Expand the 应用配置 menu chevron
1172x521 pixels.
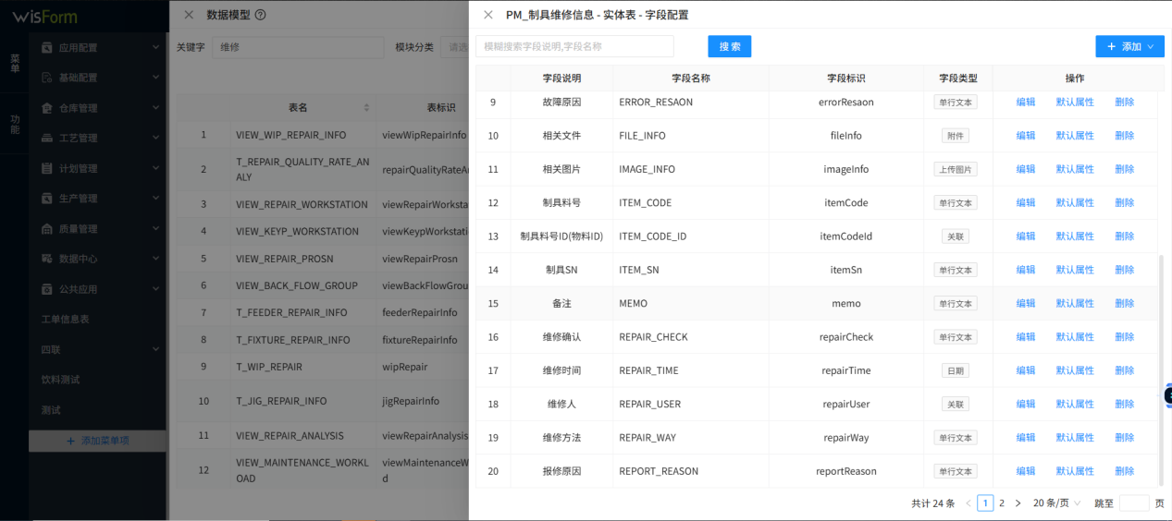[155, 47]
